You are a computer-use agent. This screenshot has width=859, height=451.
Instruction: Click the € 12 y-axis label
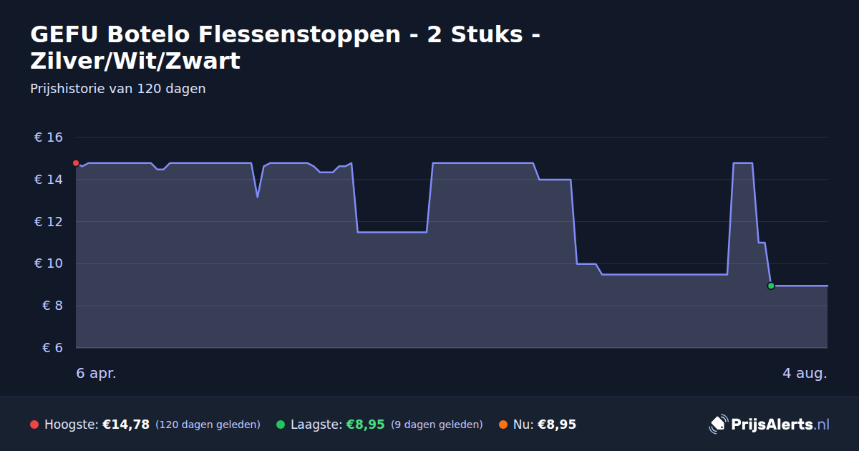tap(49, 222)
